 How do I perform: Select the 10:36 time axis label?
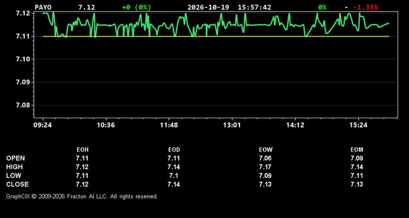click(106, 125)
